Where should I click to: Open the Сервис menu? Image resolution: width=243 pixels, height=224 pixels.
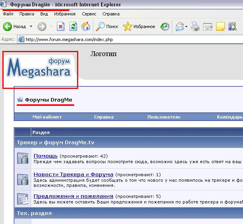[x=89, y=14]
